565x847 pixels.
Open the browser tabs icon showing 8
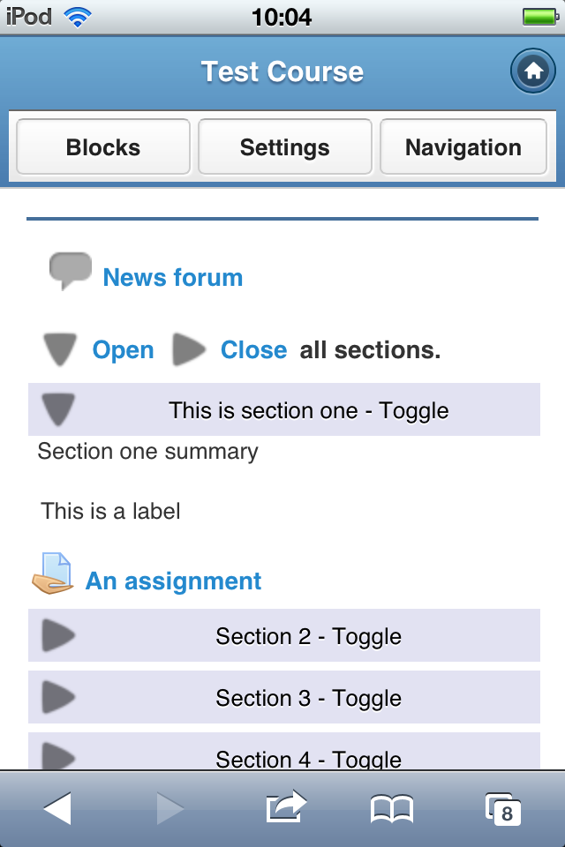[x=503, y=809]
